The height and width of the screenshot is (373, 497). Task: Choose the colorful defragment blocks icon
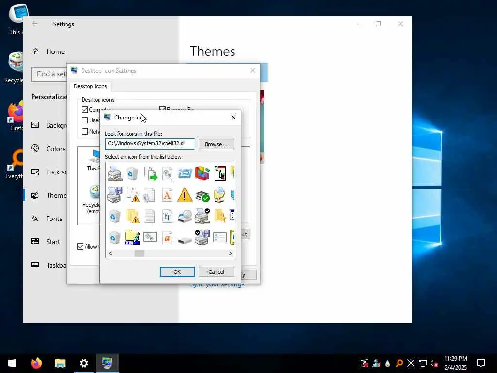coord(202,173)
